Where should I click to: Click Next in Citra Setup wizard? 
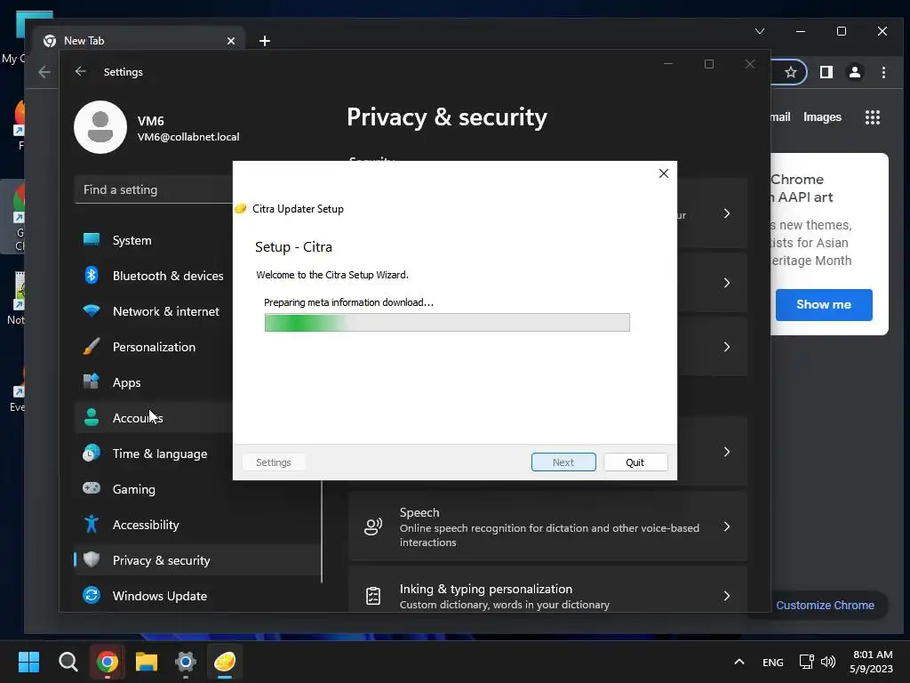point(563,462)
